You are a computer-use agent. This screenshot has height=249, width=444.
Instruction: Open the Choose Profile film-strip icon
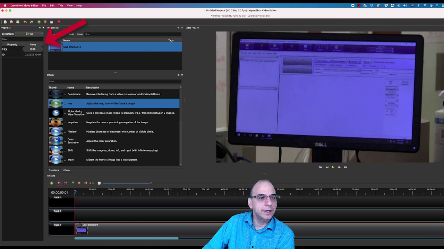point(45,22)
